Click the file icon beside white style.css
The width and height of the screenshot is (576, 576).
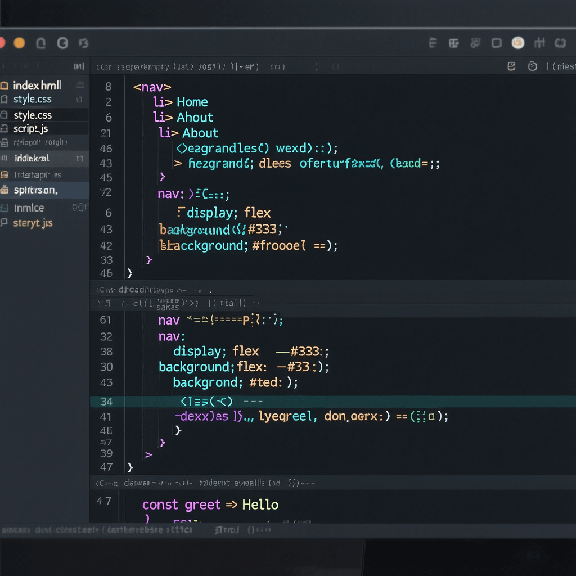point(4,115)
